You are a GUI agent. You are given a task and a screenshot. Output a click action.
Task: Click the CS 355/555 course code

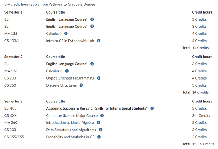(14, 137)
